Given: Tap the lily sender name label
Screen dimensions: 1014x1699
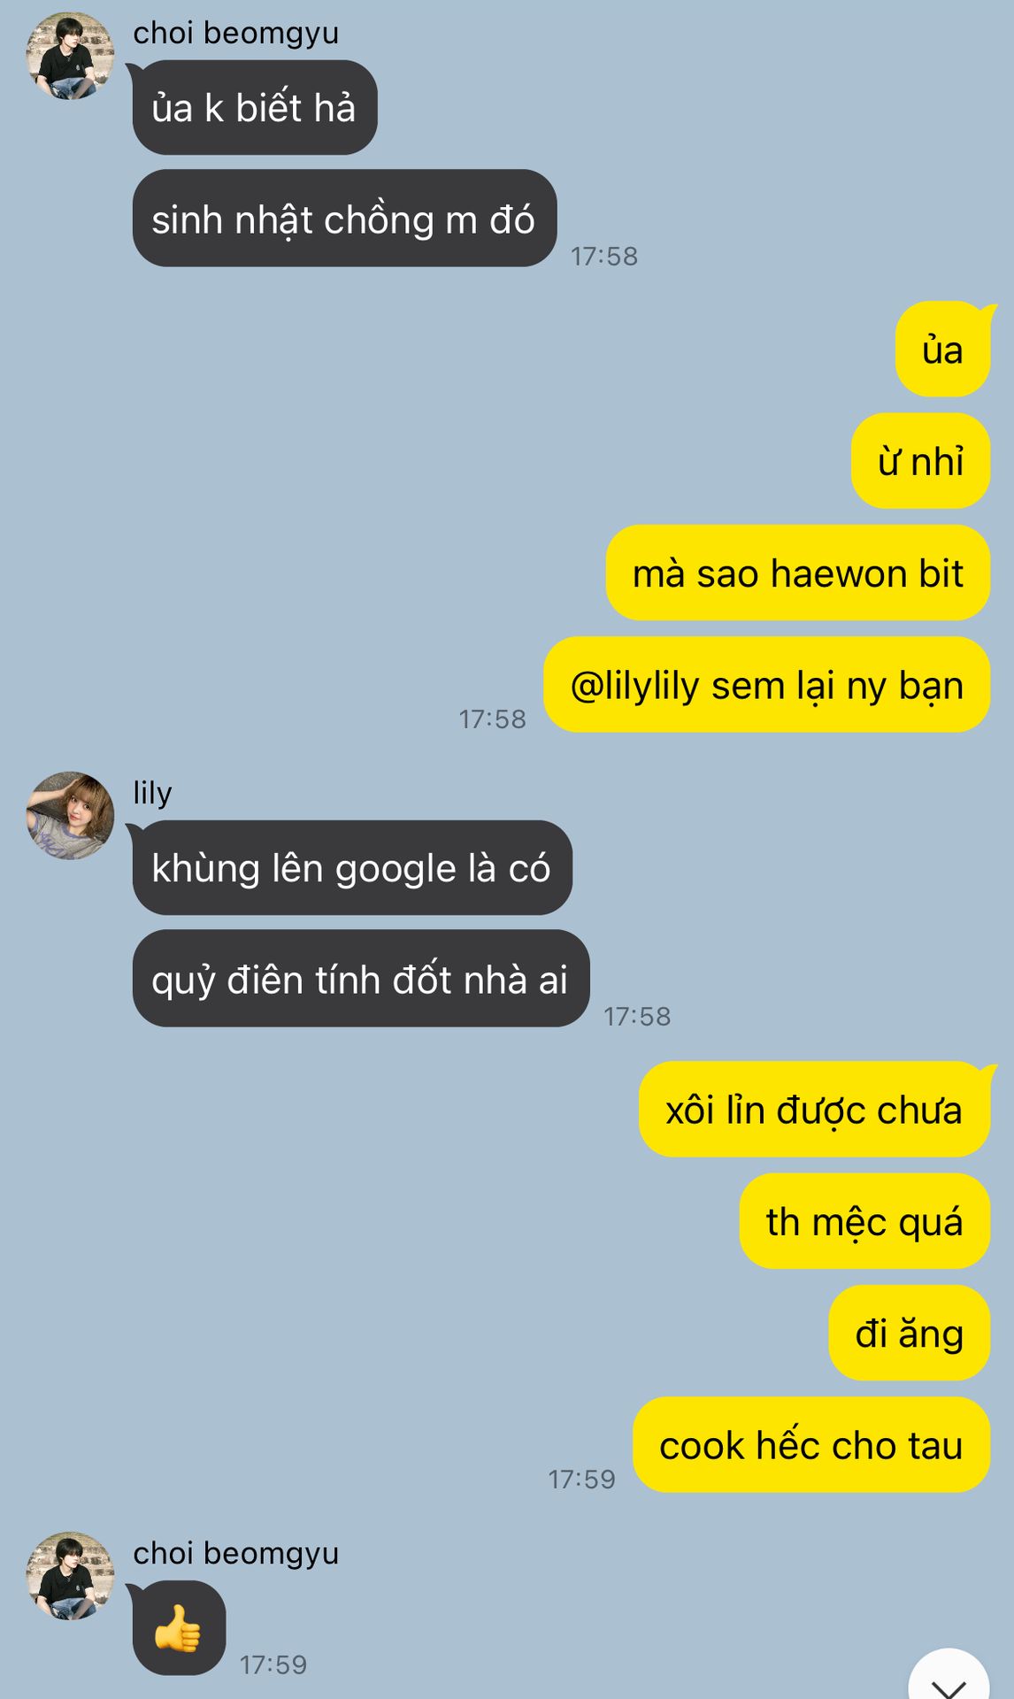Looking at the screenshot, I should (x=152, y=793).
